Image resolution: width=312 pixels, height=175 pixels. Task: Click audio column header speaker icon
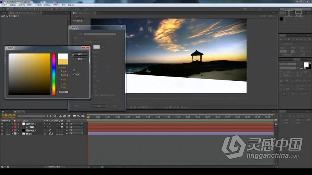point(4,120)
